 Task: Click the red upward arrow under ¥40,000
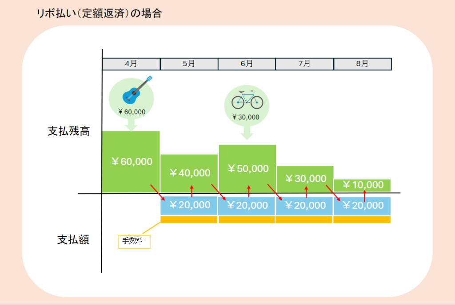pos(192,191)
